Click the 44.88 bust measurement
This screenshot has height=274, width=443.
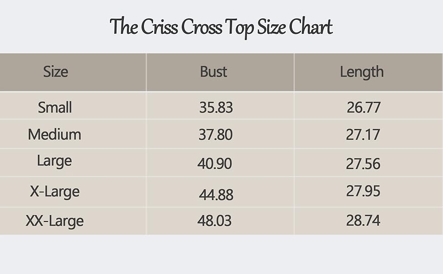point(216,195)
